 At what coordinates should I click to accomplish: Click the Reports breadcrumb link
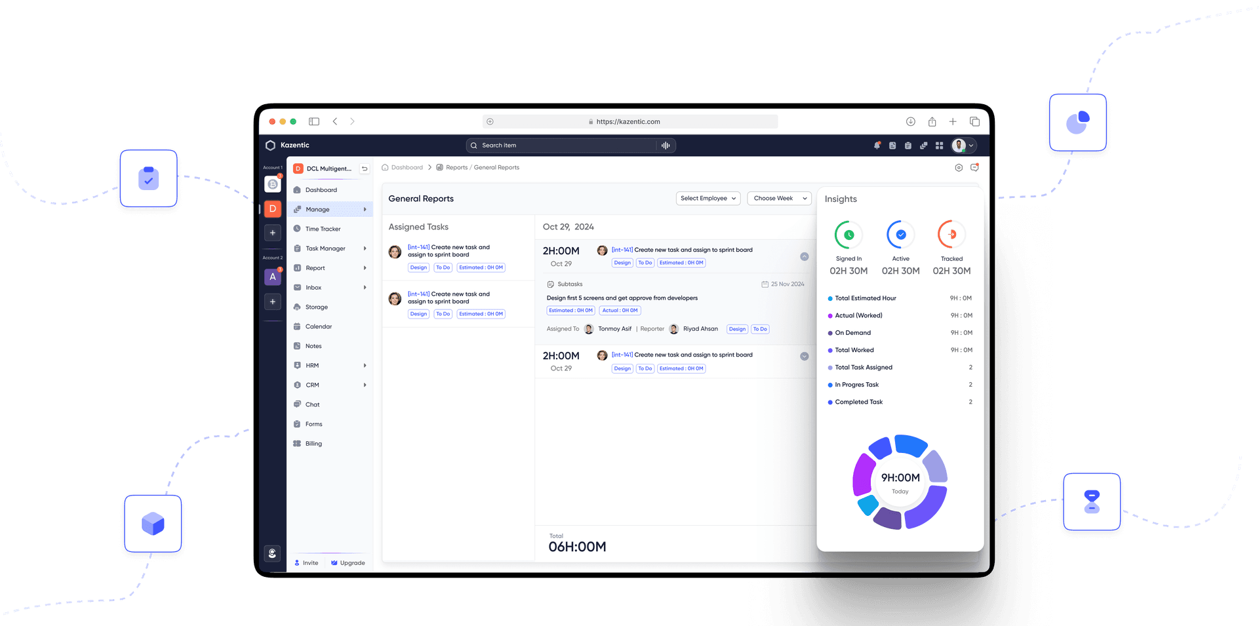coord(457,168)
